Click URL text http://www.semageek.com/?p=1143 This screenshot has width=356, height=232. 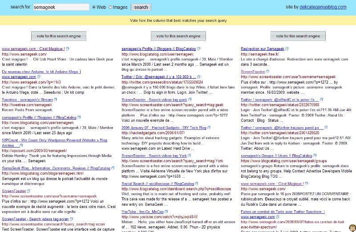point(31,82)
